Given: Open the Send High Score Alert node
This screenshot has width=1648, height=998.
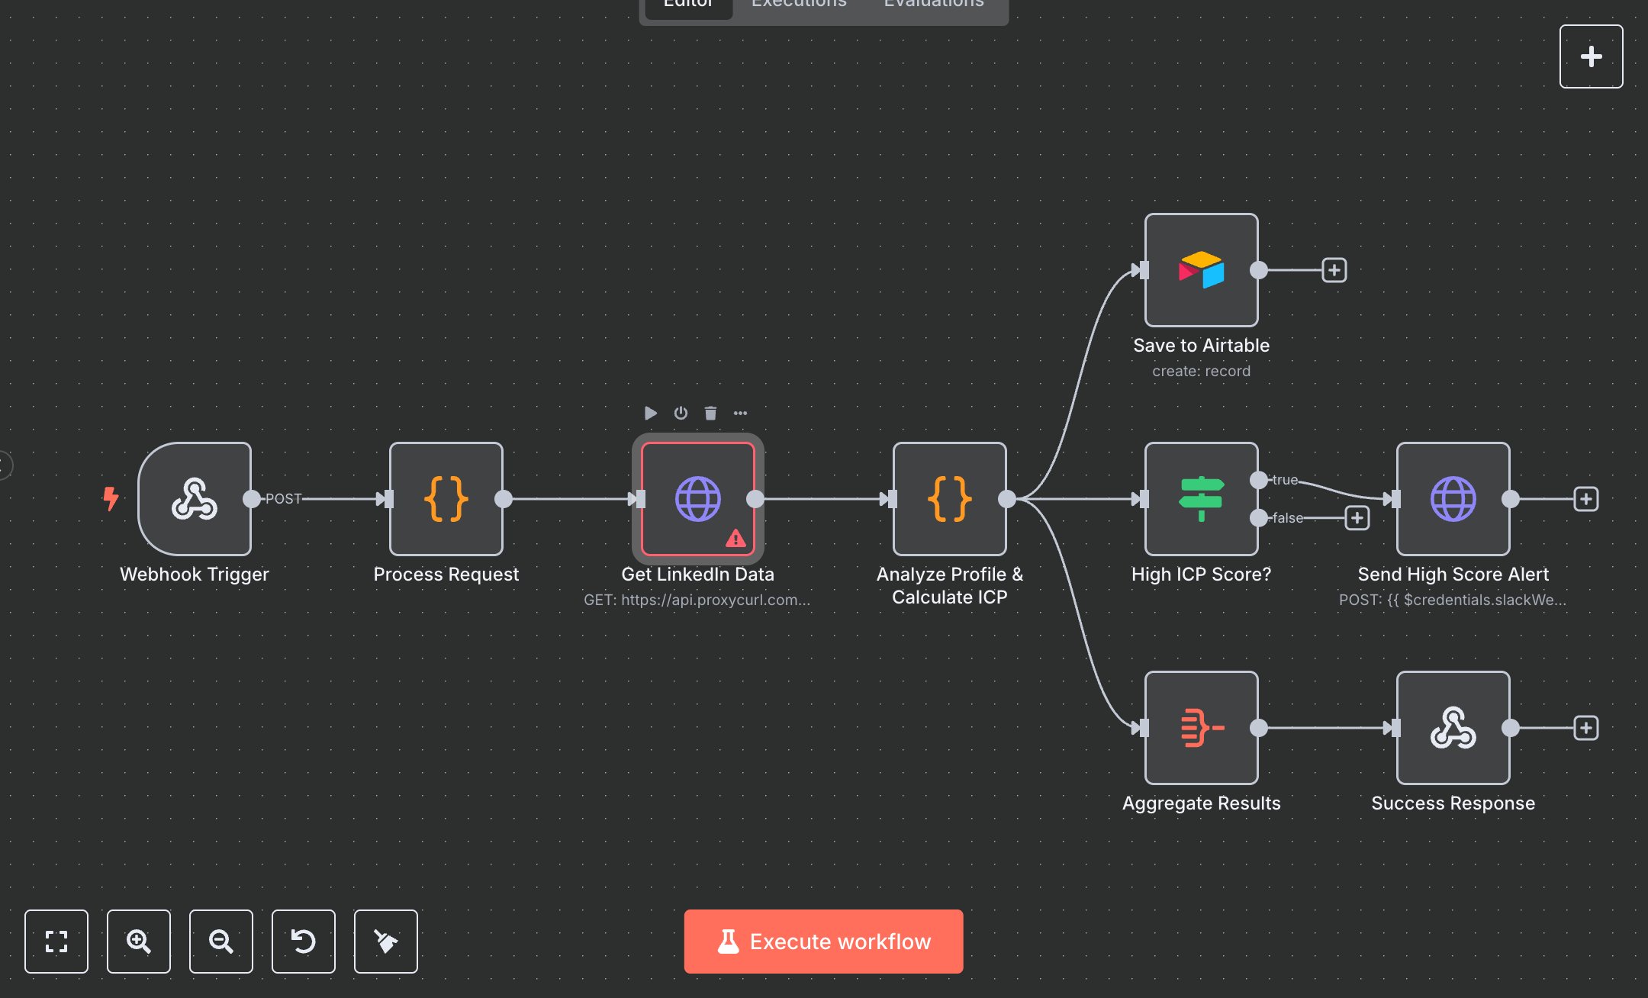Looking at the screenshot, I should 1453,500.
